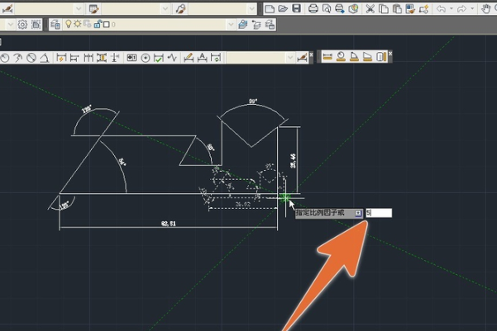Viewport: 497px width, 331px height.
Task: Expand the redo history arrow
Action: 472,8
